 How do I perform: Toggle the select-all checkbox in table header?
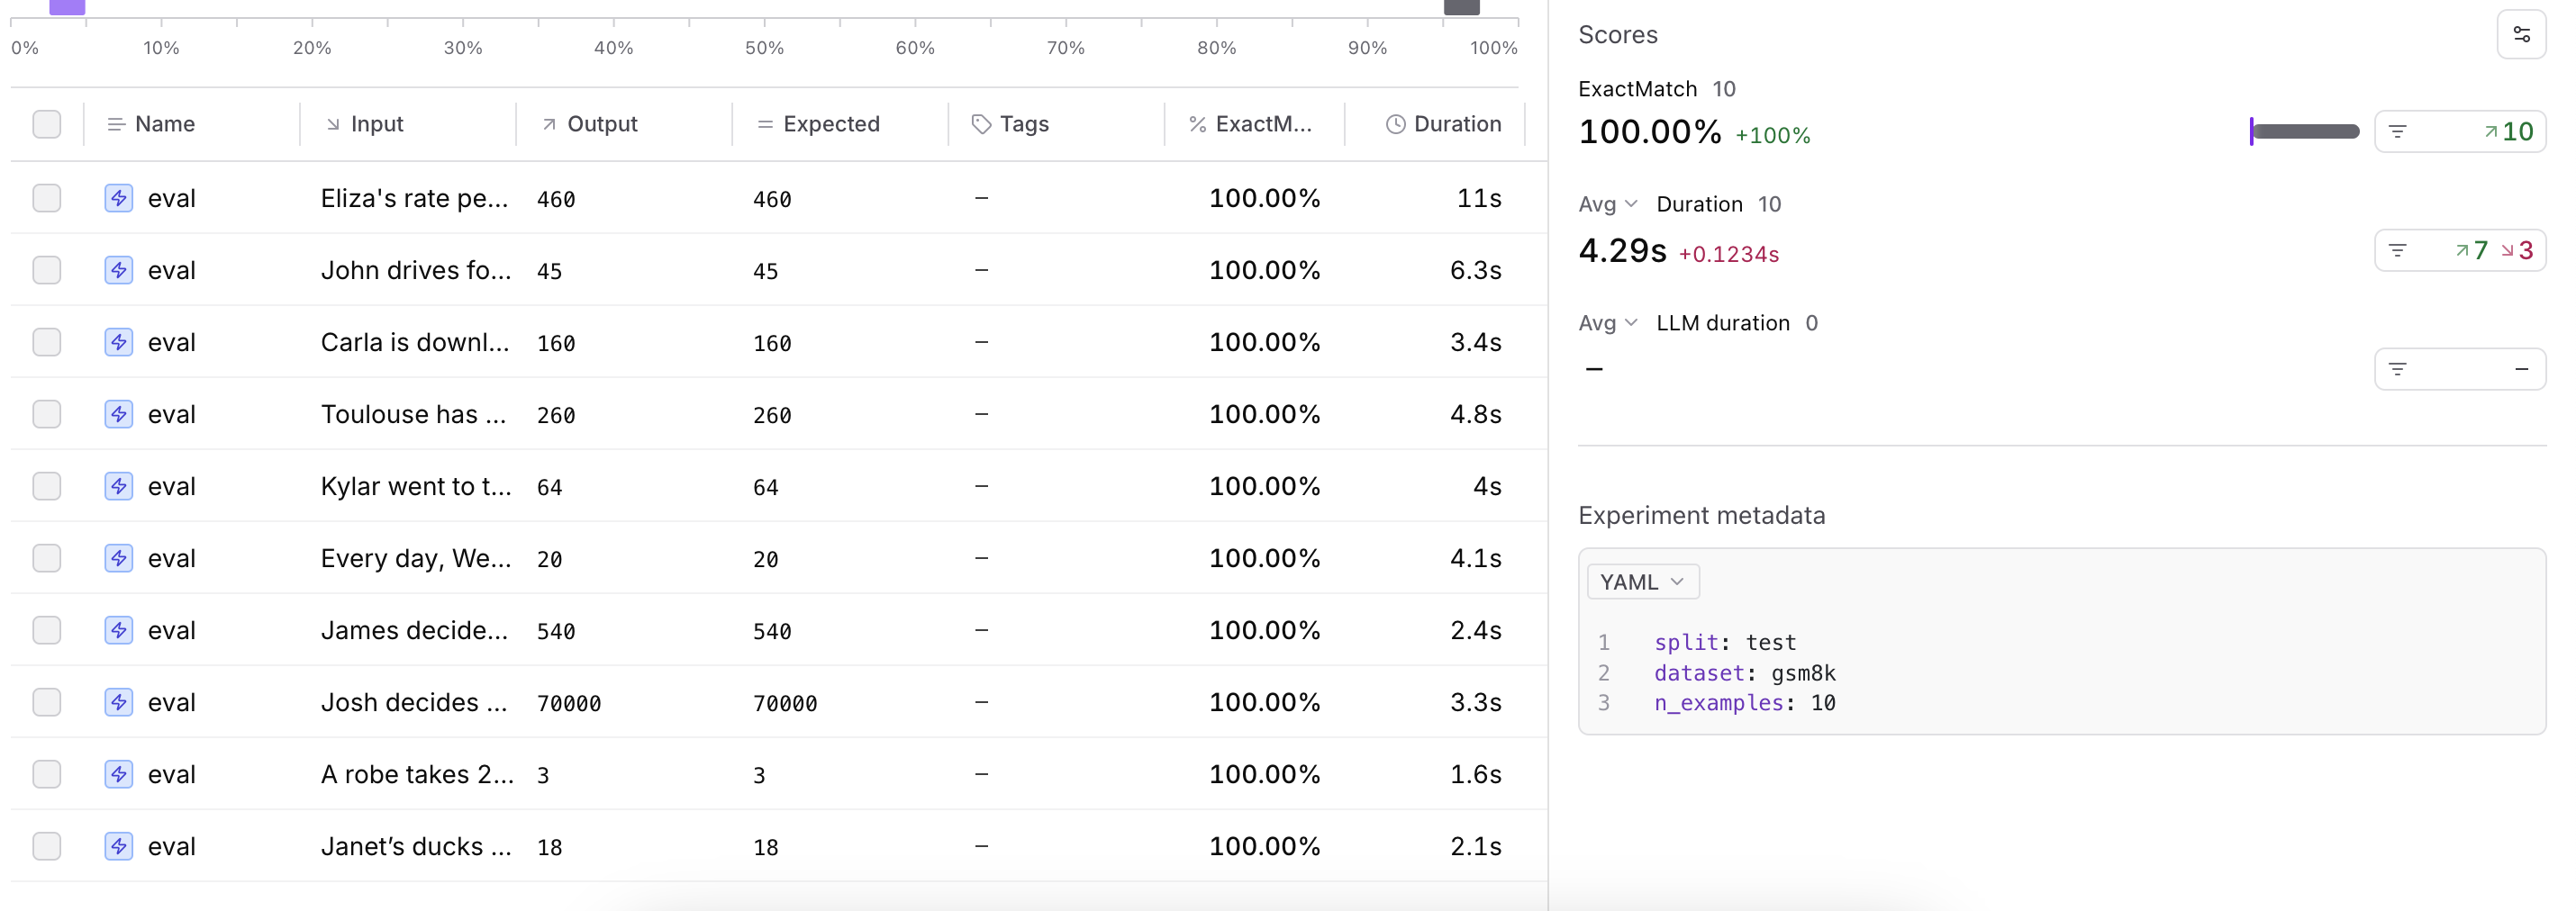[47, 124]
